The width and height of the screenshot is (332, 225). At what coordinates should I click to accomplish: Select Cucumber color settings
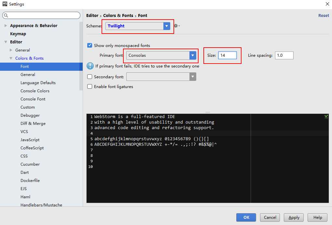(30, 164)
